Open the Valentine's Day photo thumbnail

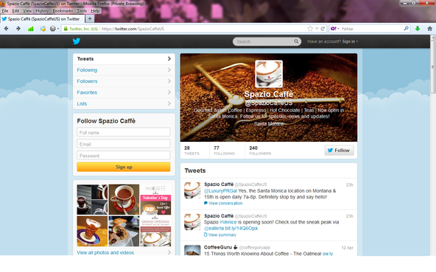155,199
